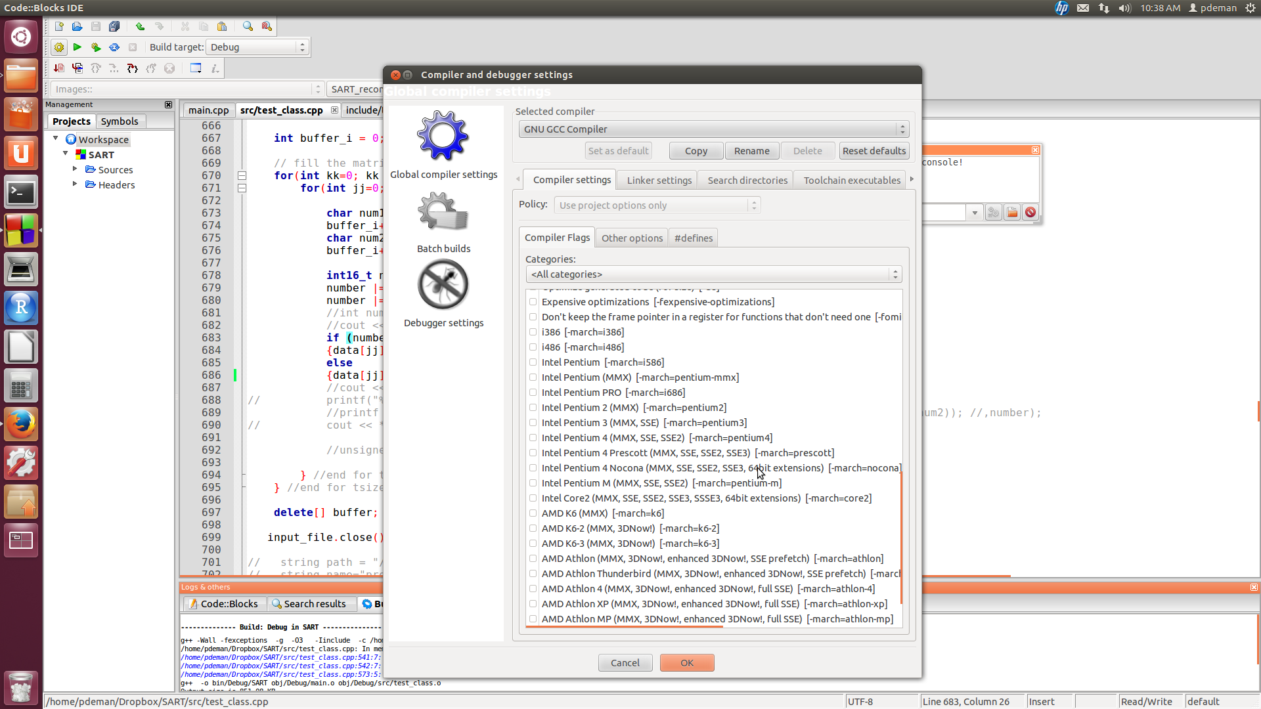Open Firefox from the Ubuntu launcher
This screenshot has height=709, width=1261.
pos(21,424)
